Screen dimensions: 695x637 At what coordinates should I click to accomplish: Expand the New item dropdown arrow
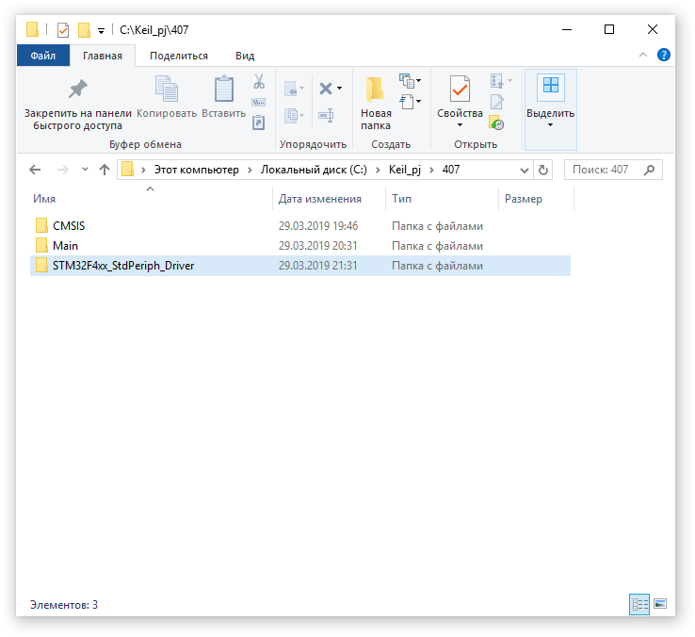pos(418,81)
